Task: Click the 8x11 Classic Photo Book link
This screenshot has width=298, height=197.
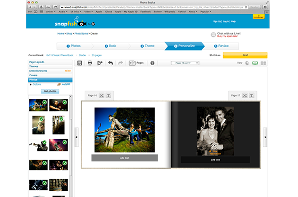Action: click(x=59, y=55)
